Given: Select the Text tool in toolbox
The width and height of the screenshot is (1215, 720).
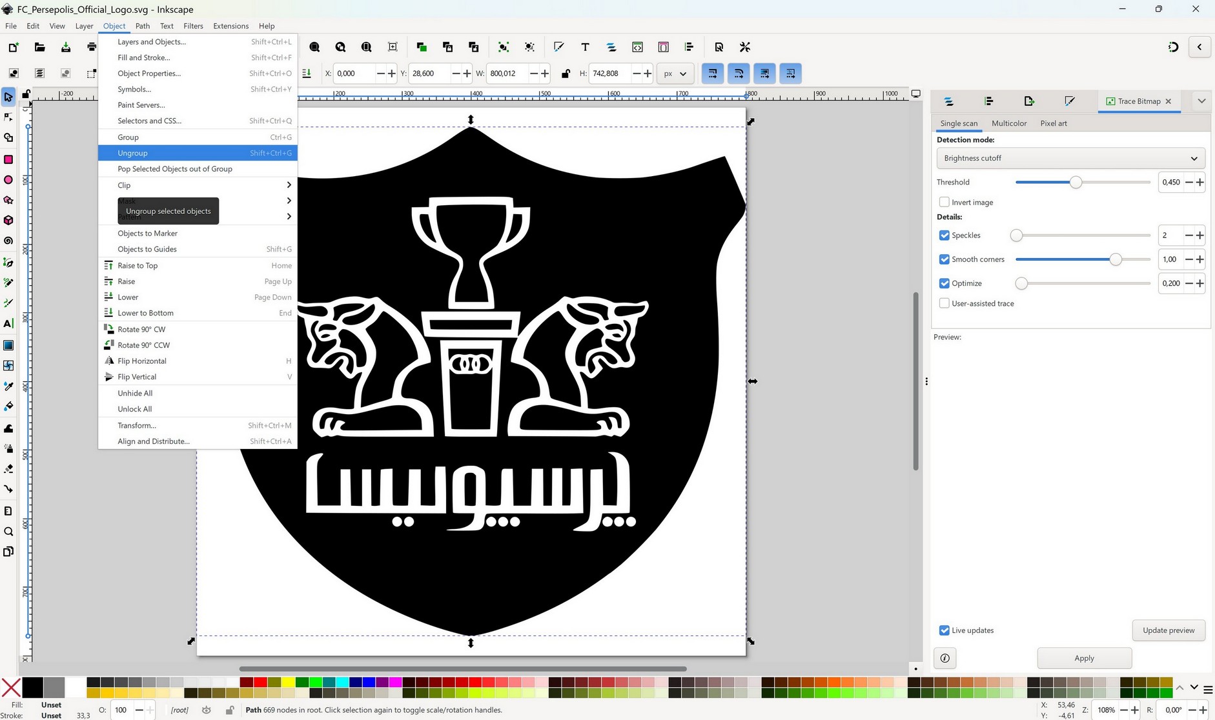Looking at the screenshot, I should coord(8,323).
